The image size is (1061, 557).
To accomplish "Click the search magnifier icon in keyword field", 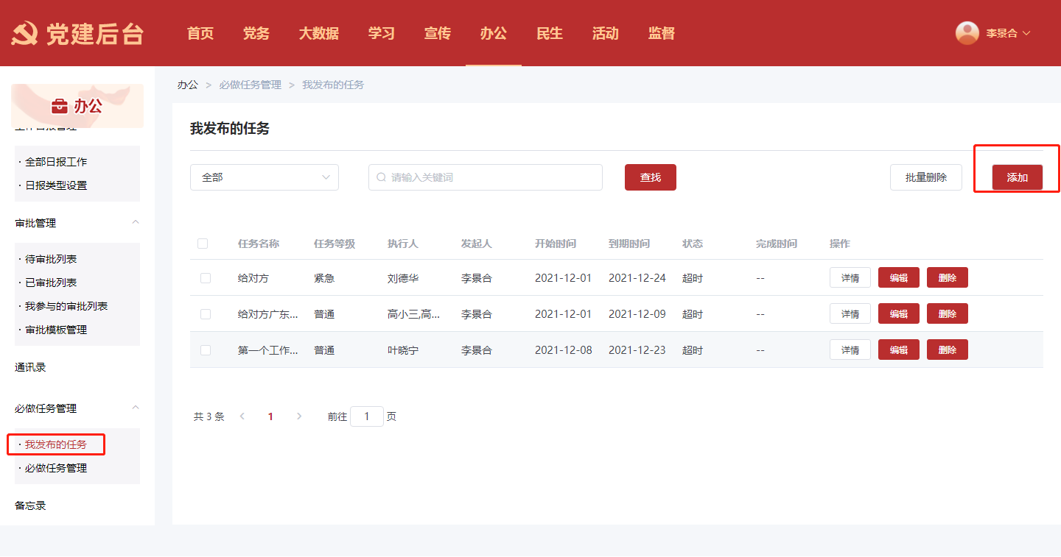I will pos(381,177).
